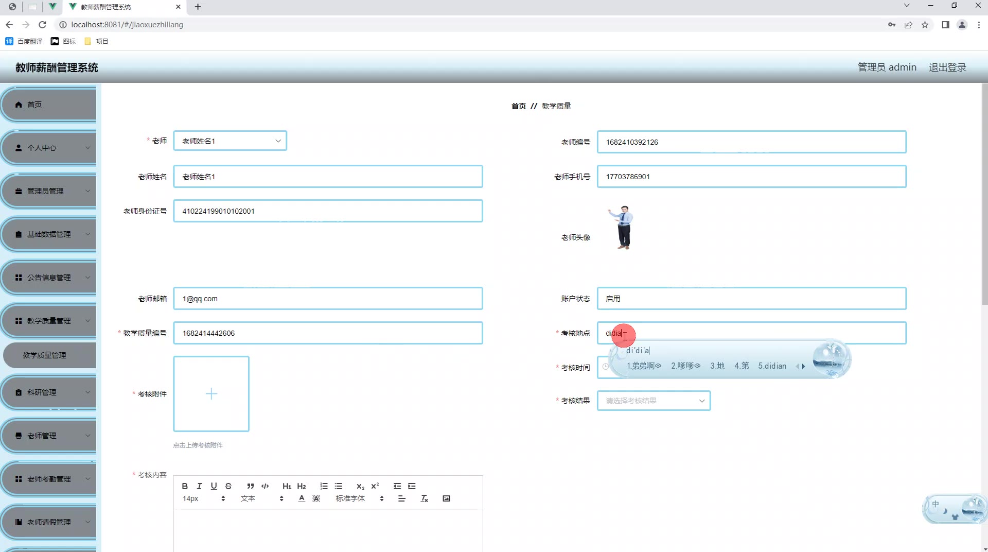The height and width of the screenshot is (552, 988).
Task: Click the H1 heading icon
Action: [x=287, y=486]
